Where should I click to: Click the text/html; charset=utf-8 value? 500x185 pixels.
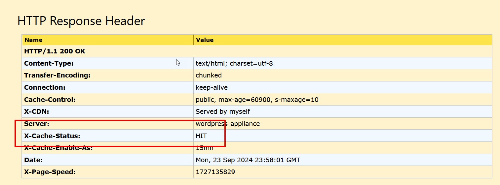coord(234,63)
